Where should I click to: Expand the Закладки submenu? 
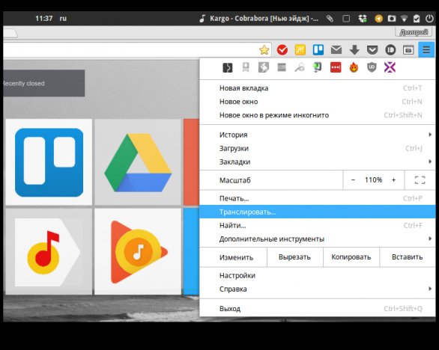318,162
